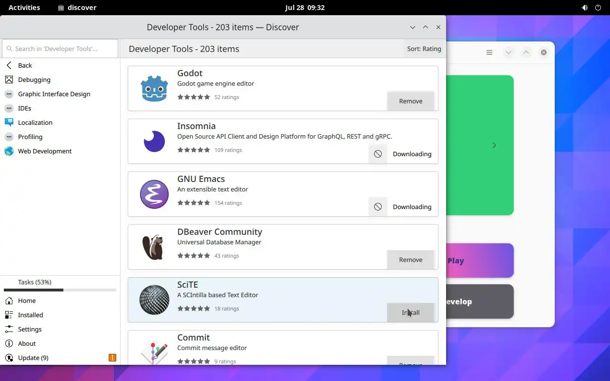Open hamburger menu in background window

pyautogui.click(x=489, y=52)
